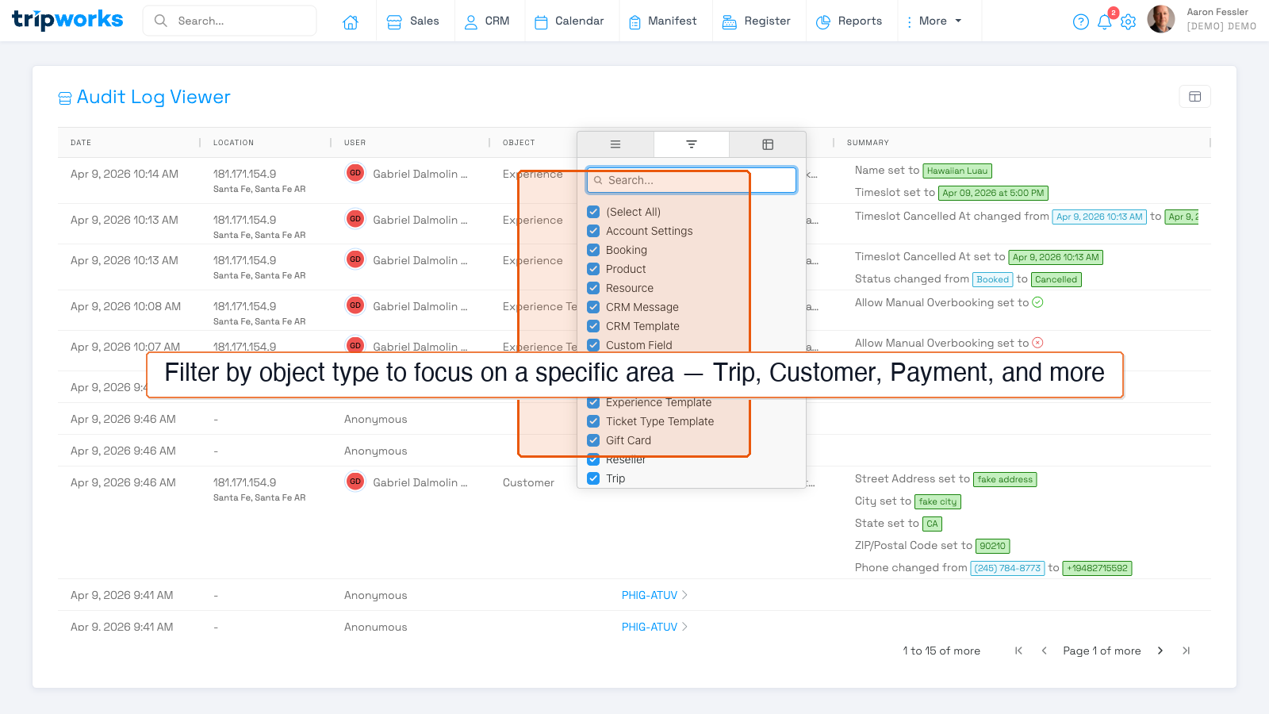This screenshot has height=714, width=1269.
Task: Open the Reports pie-chart icon
Action: (822, 21)
